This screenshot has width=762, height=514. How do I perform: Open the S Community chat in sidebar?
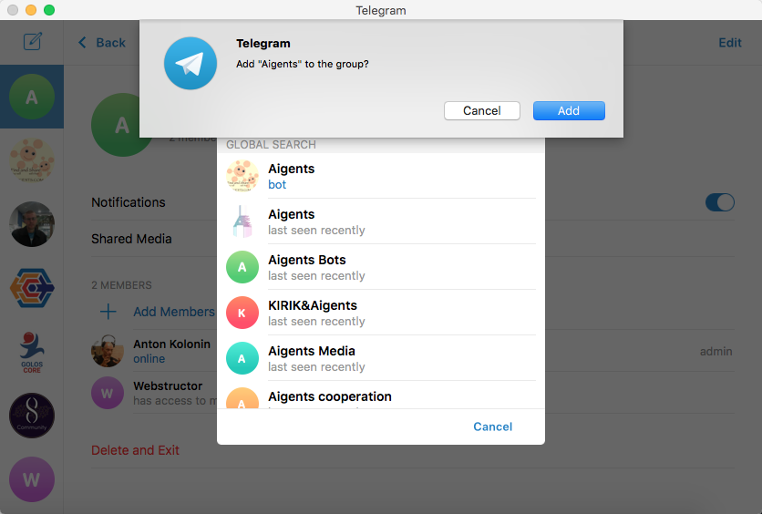pos(32,416)
